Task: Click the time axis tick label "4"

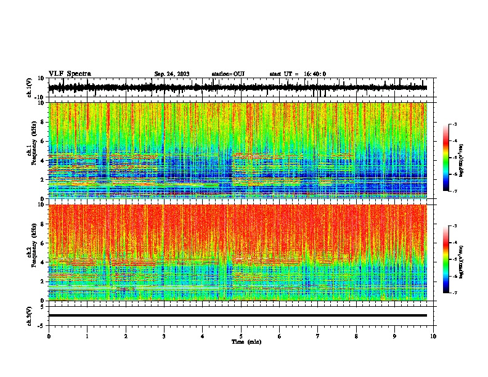Action: pos(203,336)
